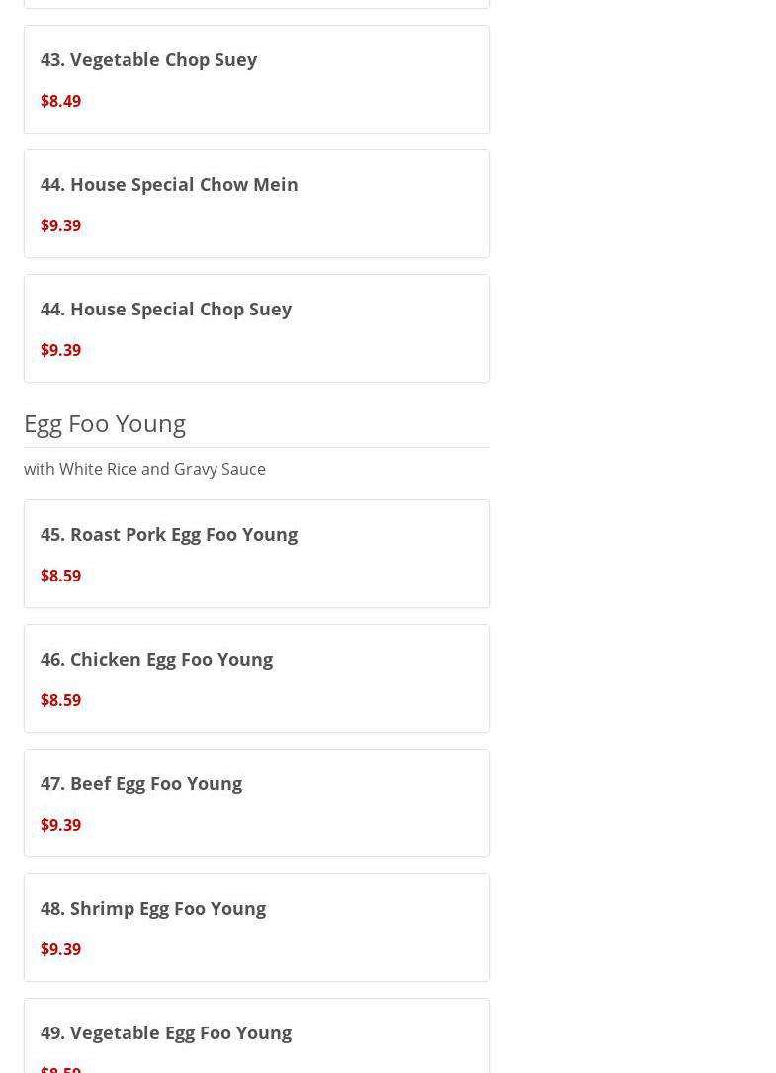776x1073 pixels.
Task: Click the price below Chicken Egg Foo Young
Action: click(60, 700)
